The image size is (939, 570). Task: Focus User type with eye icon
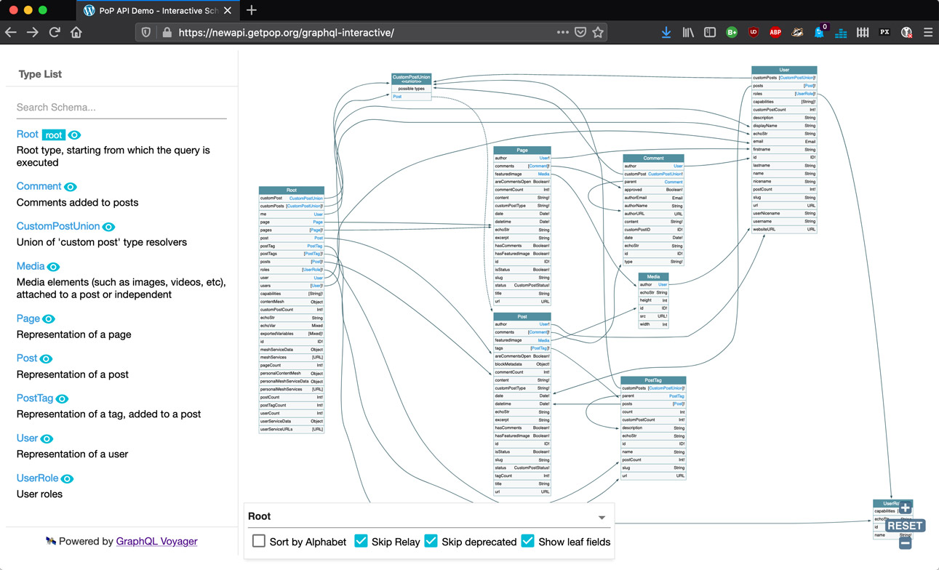click(47, 439)
